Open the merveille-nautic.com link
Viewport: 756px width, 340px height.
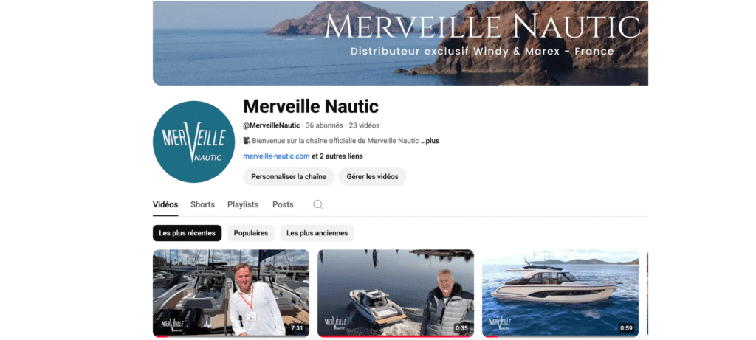(x=276, y=156)
